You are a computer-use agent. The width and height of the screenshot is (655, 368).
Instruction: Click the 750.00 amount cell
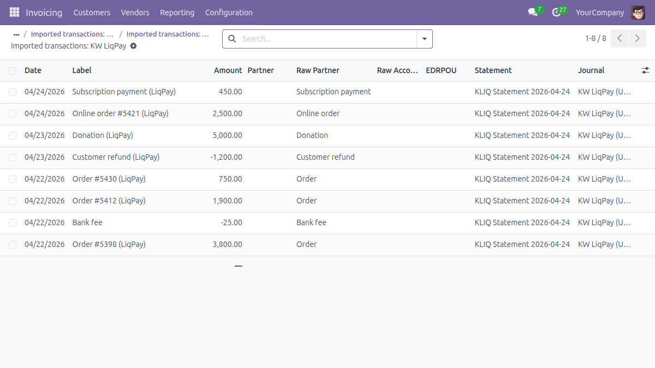[x=230, y=179]
